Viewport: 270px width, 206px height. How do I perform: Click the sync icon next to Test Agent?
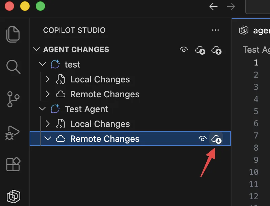(55, 109)
